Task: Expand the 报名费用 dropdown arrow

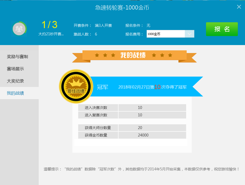Action: (x=189, y=34)
